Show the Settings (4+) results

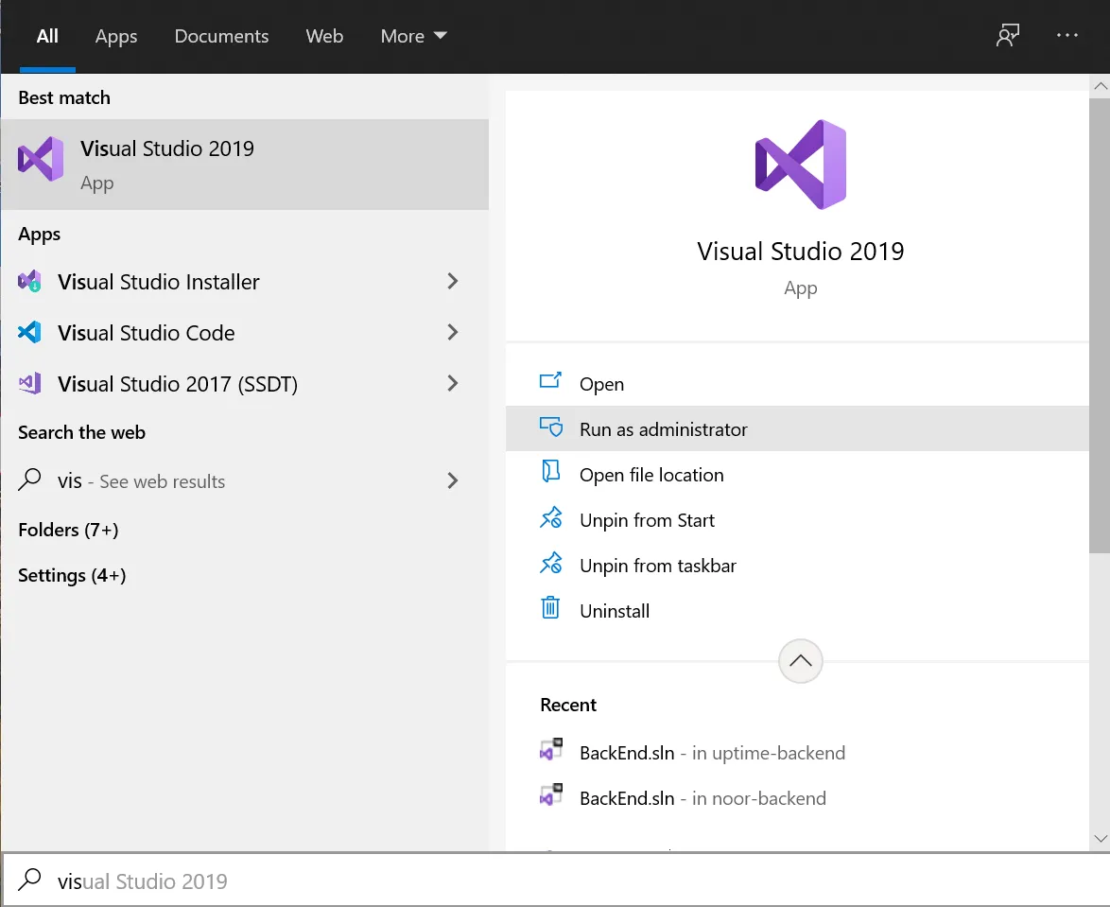(72, 575)
